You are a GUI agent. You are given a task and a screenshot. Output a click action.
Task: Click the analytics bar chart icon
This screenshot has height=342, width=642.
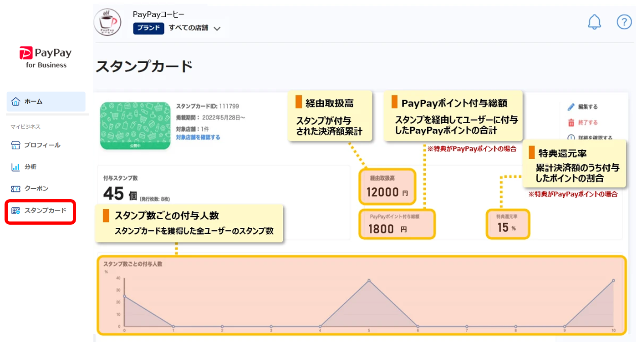(16, 167)
